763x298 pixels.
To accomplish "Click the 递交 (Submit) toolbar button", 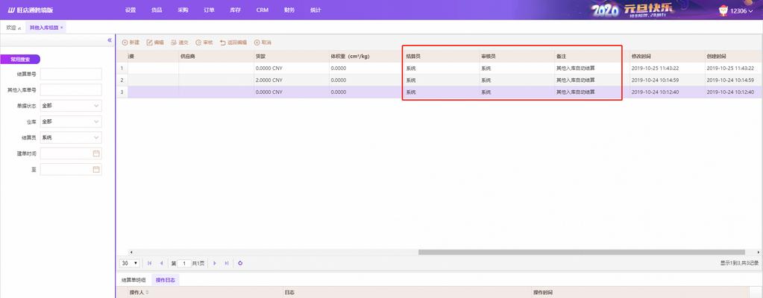I will click(x=180, y=42).
